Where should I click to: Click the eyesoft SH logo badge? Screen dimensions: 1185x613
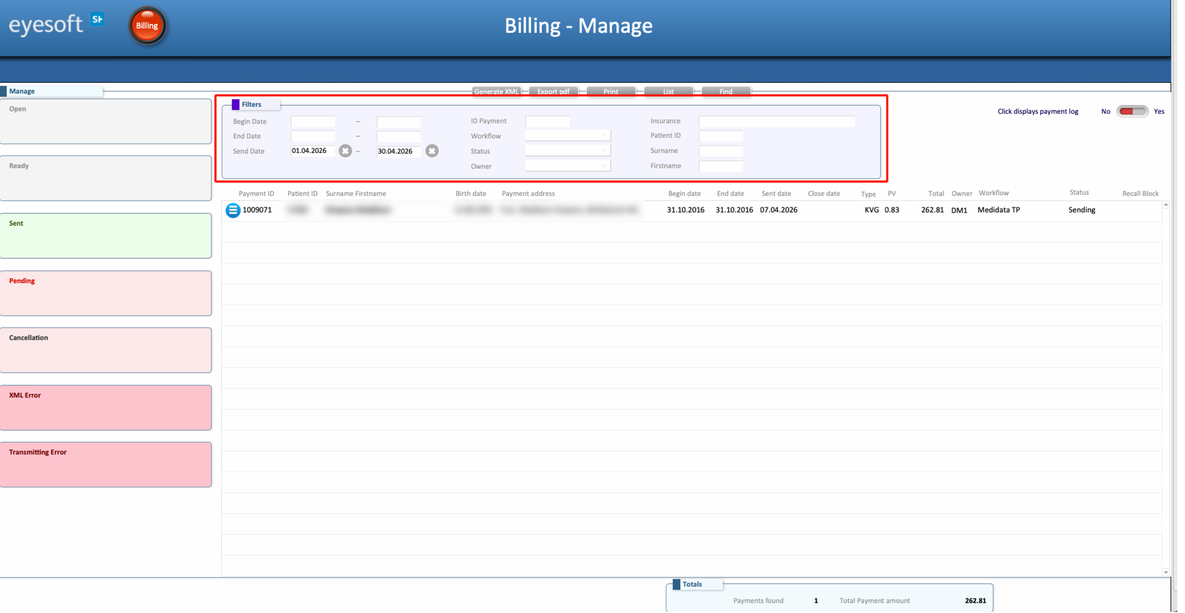(x=98, y=20)
